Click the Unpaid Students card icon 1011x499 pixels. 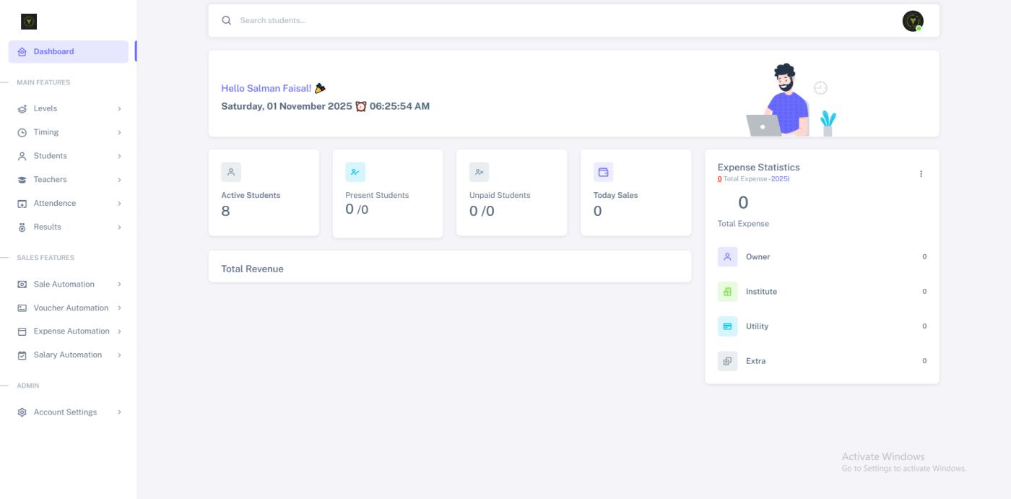pyautogui.click(x=479, y=172)
